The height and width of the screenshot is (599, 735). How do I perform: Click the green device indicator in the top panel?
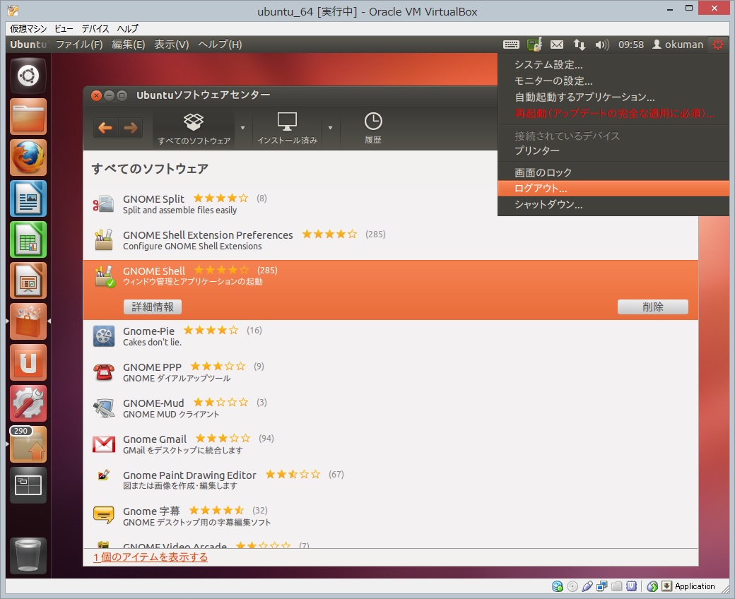(x=534, y=45)
